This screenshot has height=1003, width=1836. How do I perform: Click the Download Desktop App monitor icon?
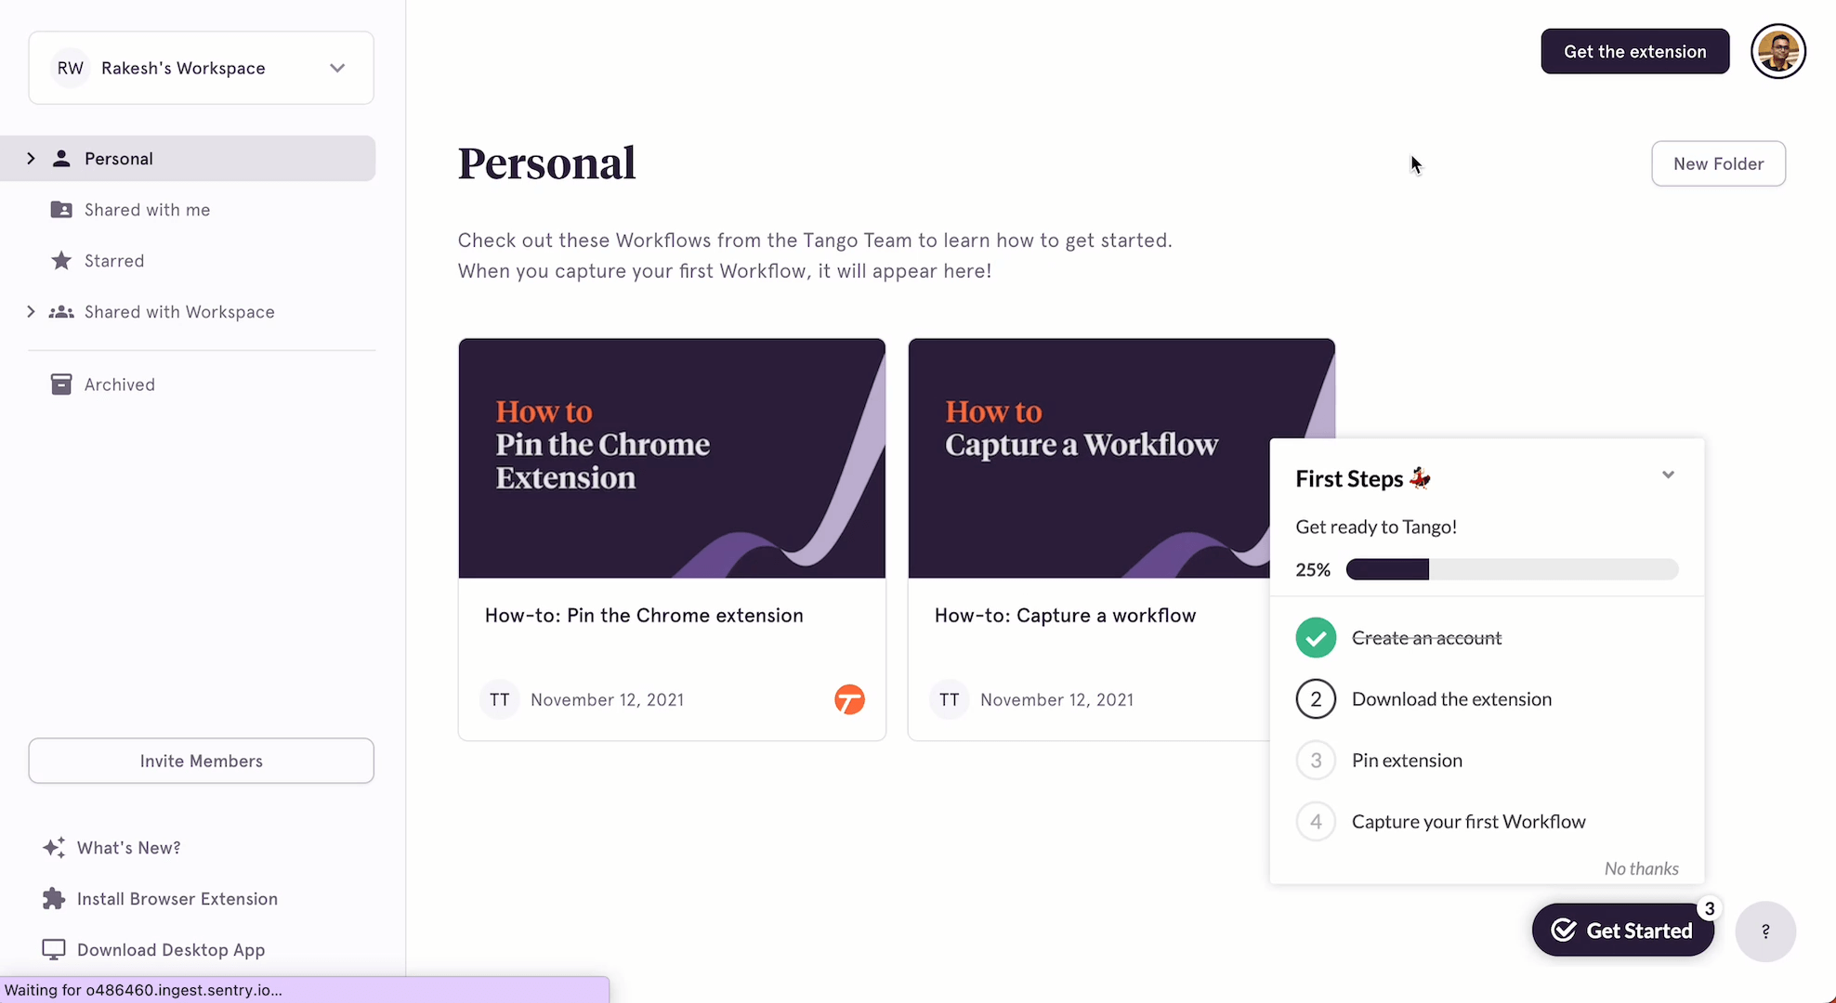[x=53, y=949]
